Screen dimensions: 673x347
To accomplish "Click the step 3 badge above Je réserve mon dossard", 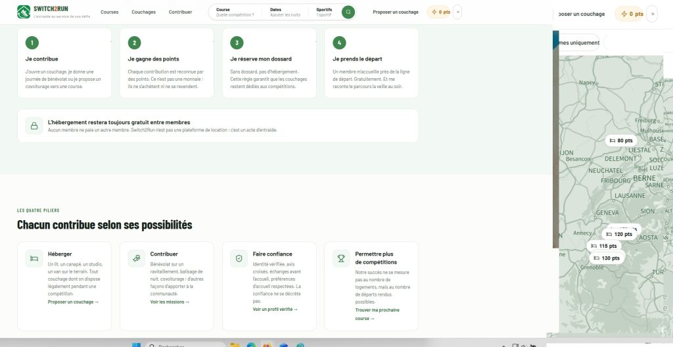I will [x=237, y=43].
